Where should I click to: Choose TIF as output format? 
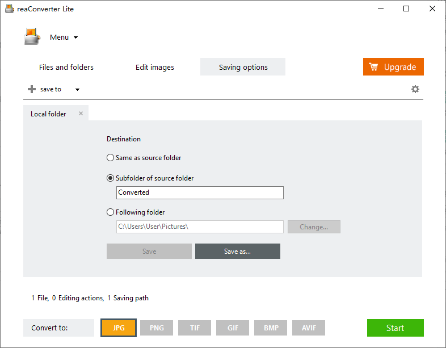tap(195, 328)
